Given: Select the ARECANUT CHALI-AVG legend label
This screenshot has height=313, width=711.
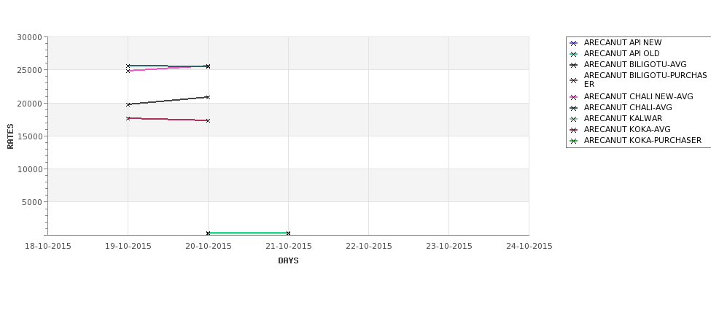Looking at the screenshot, I should tap(628, 107).
